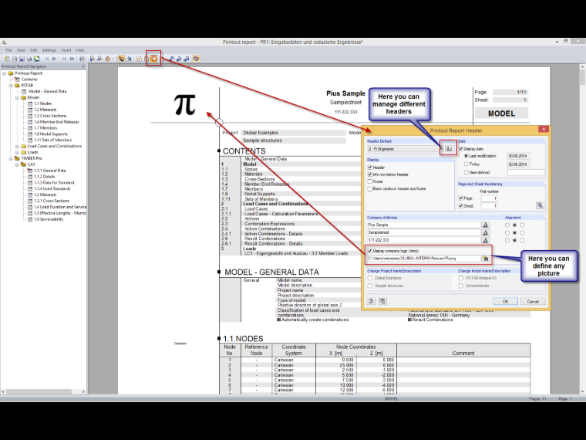Collapse the Printout Report root node
This screenshot has height=440, width=586.
[5, 73]
